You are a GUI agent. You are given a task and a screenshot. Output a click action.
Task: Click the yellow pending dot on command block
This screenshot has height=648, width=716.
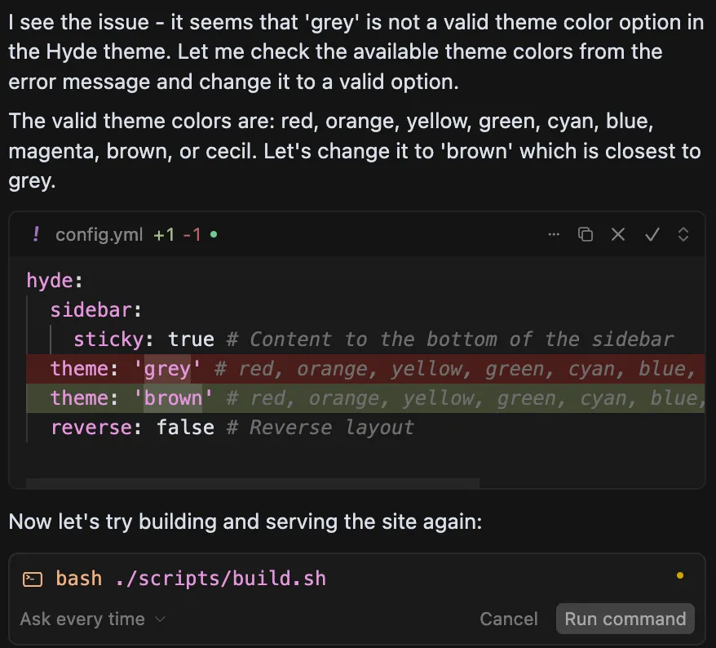tap(680, 576)
